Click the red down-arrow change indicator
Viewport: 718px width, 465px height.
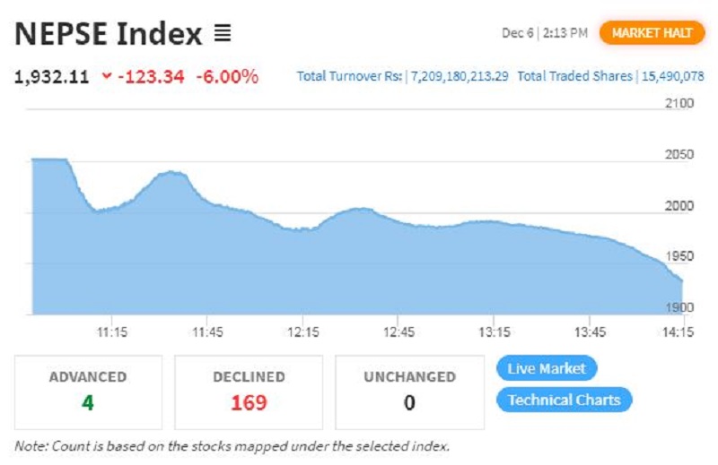pyautogui.click(x=107, y=76)
